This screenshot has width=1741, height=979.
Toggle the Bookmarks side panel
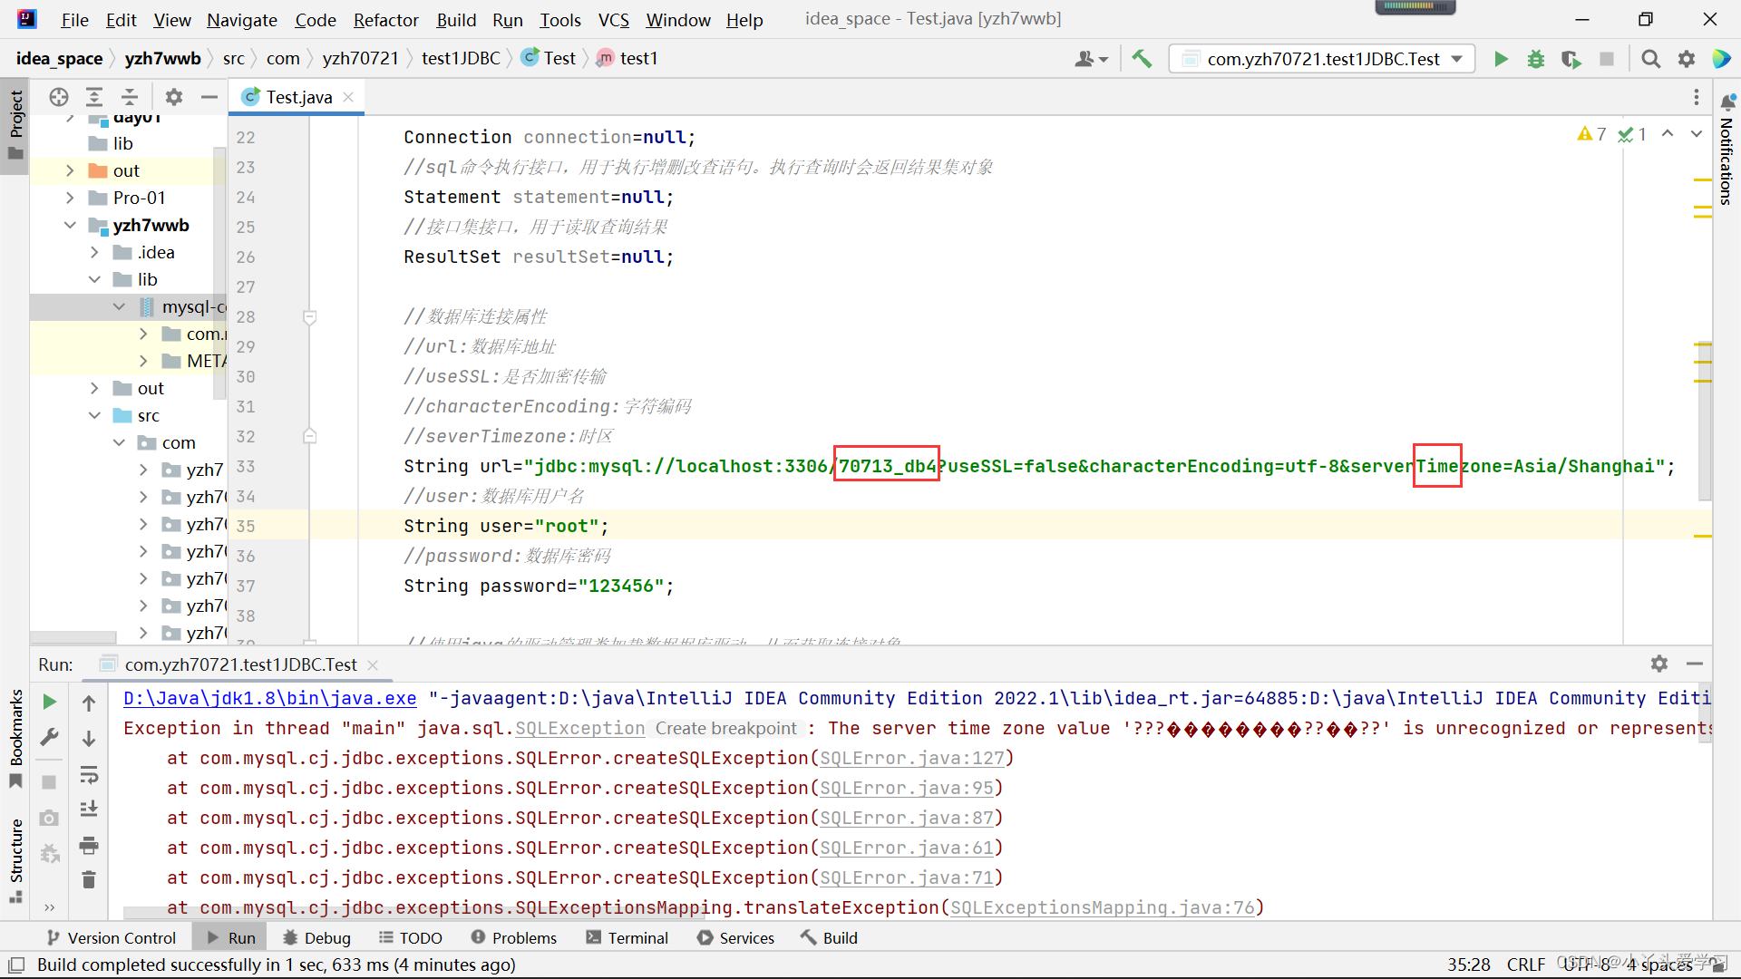click(15, 739)
